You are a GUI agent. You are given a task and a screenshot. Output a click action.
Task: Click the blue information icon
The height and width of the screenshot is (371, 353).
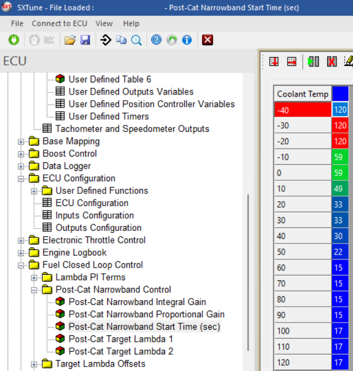click(x=187, y=40)
